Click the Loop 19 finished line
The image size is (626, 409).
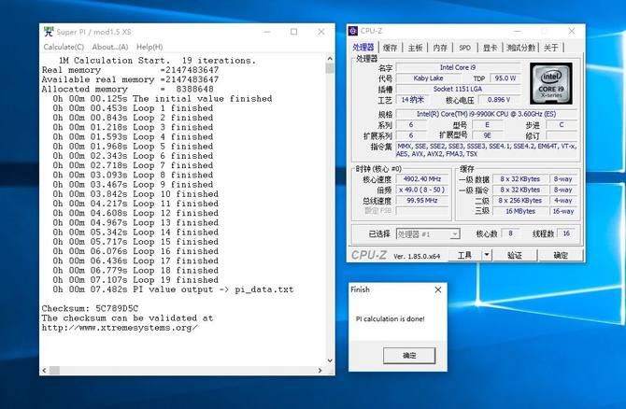pyautogui.click(x=135, y=280)
